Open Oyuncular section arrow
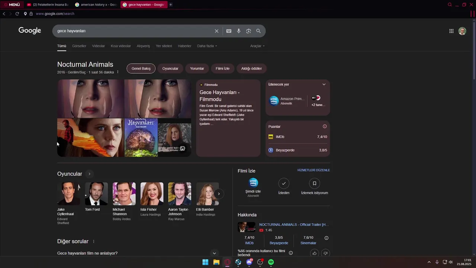The height and width of the screenshot is (268, 476). point(89,174)
